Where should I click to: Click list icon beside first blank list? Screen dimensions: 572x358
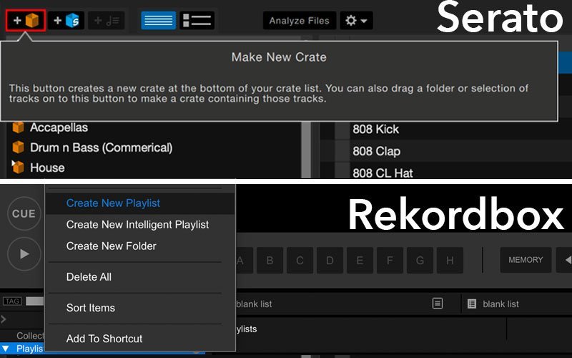(x=438, y=304)
